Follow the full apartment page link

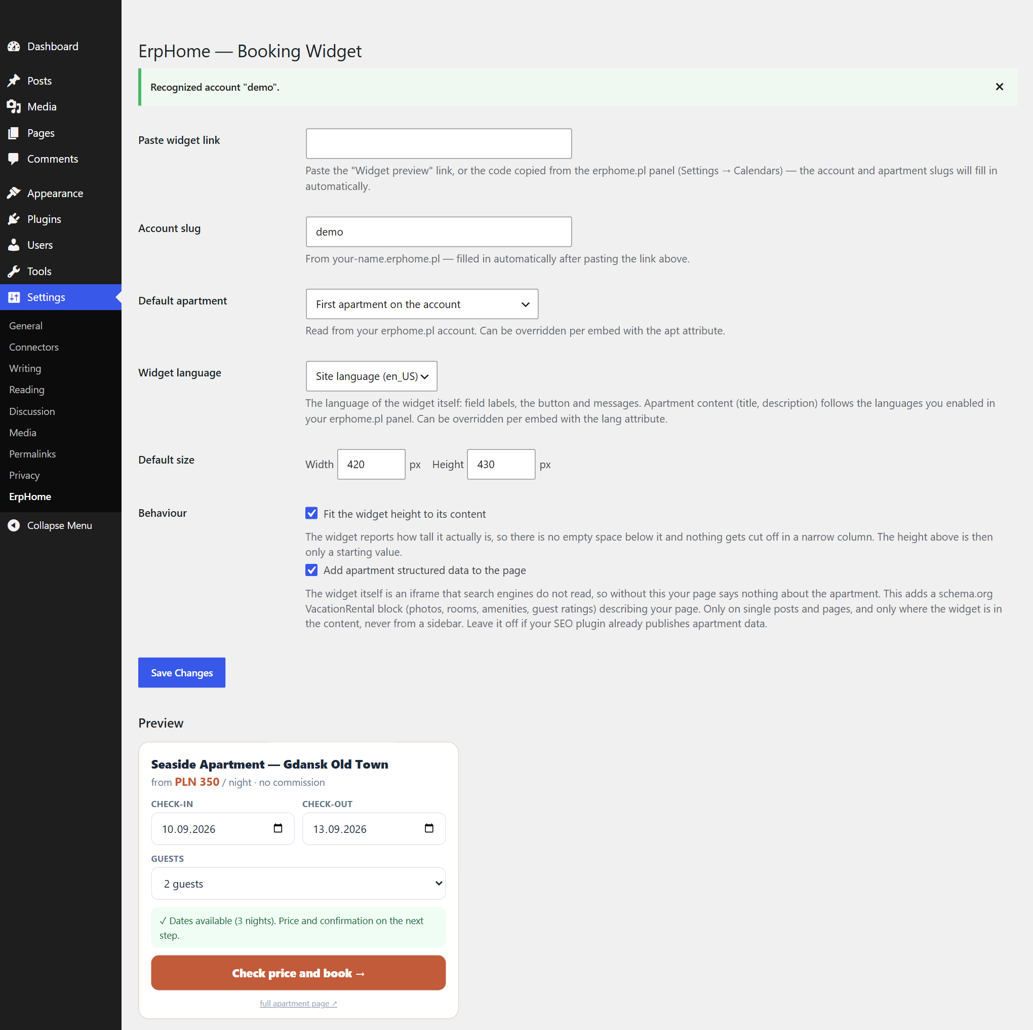pos(298,1003)
